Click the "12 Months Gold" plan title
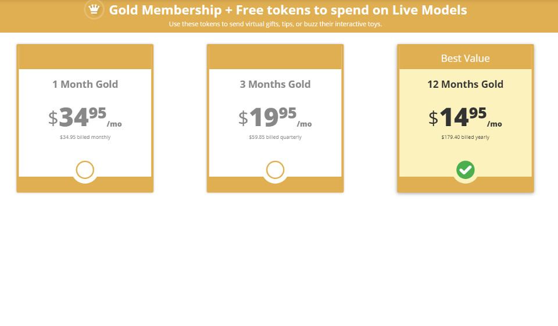558x326 pixels. [465, 84]
